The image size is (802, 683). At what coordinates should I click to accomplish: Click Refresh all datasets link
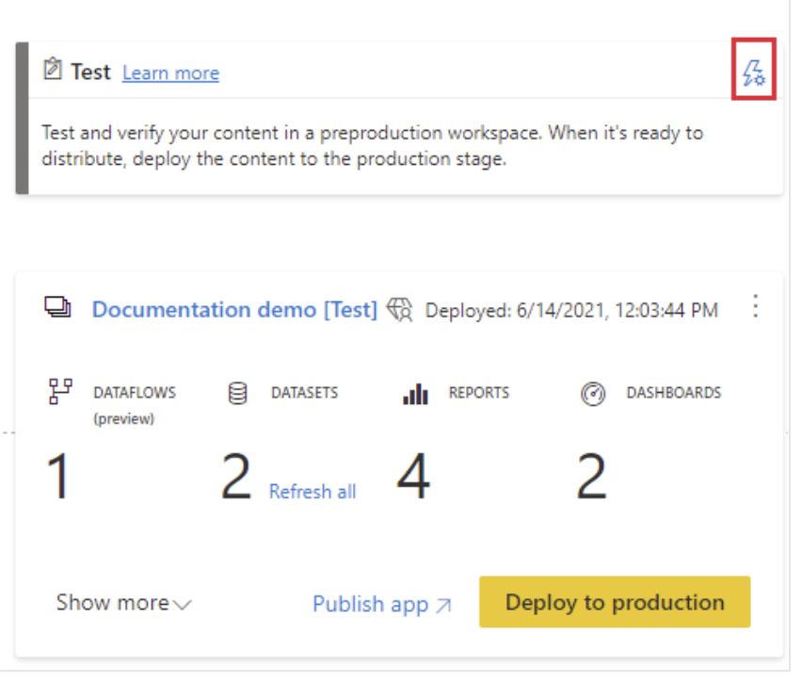pos(313,492)
